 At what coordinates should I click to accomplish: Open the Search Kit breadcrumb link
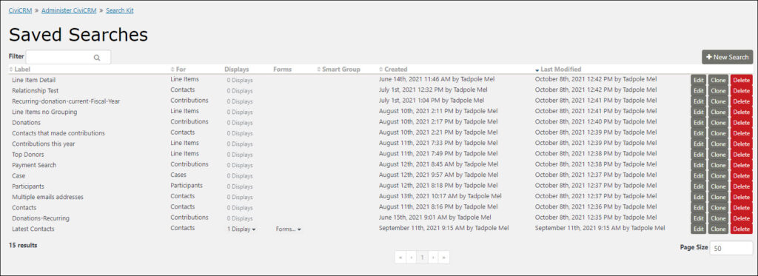(x=120, y=10)
